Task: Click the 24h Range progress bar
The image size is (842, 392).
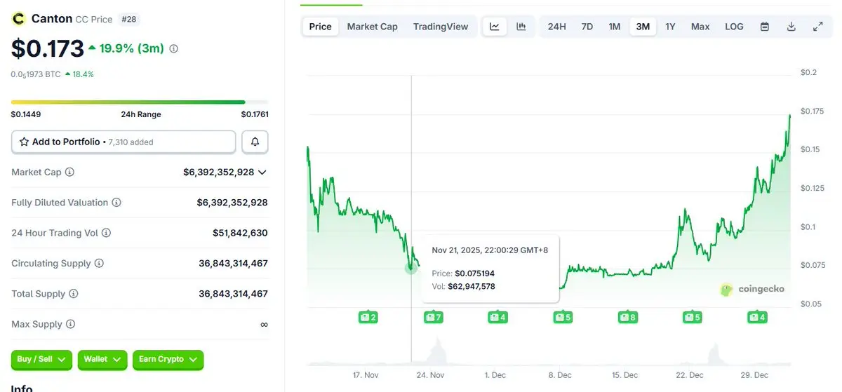Action: (140, 102)
